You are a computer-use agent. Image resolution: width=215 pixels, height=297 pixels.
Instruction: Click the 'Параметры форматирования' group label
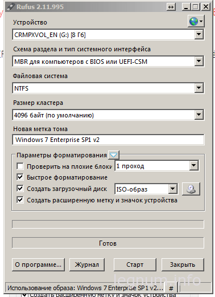click(61, 155)
